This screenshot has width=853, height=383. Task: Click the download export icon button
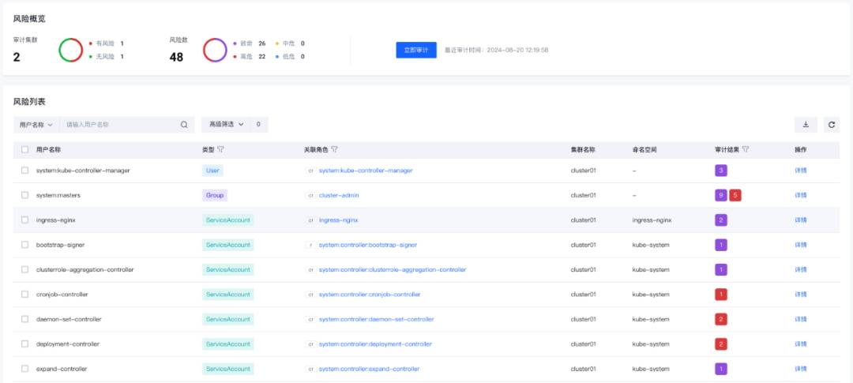[x=806, y=125]
